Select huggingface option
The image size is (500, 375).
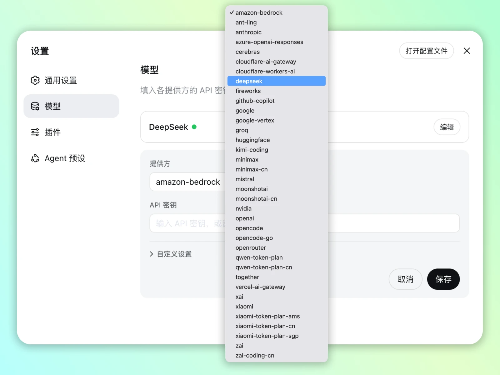tap(277, 140)
